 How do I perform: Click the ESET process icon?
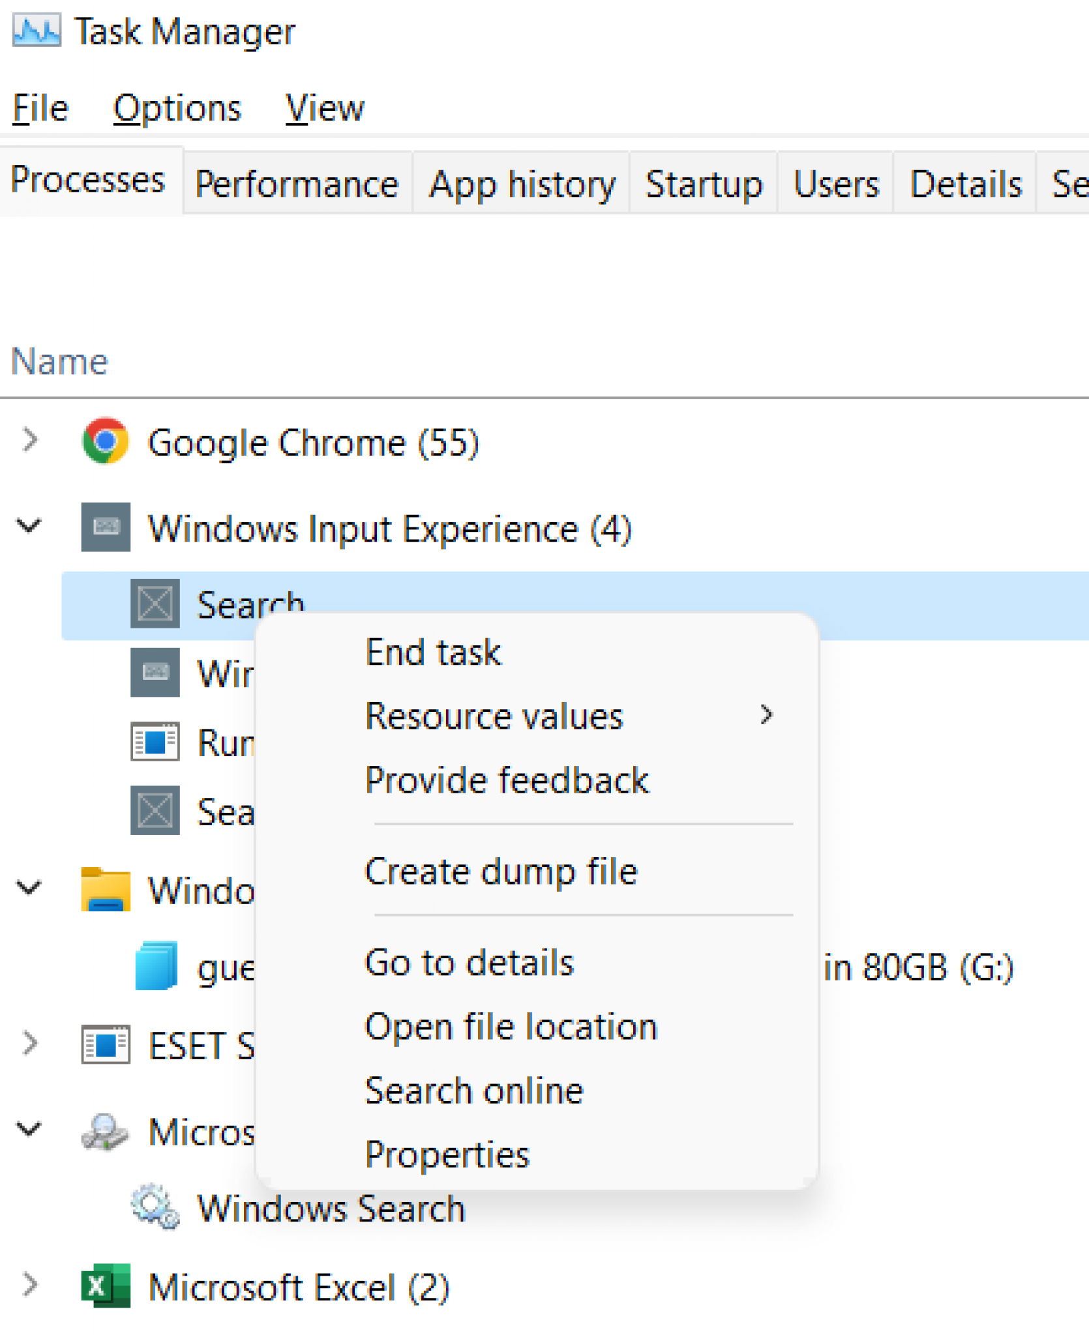[x=106, y=1043]
